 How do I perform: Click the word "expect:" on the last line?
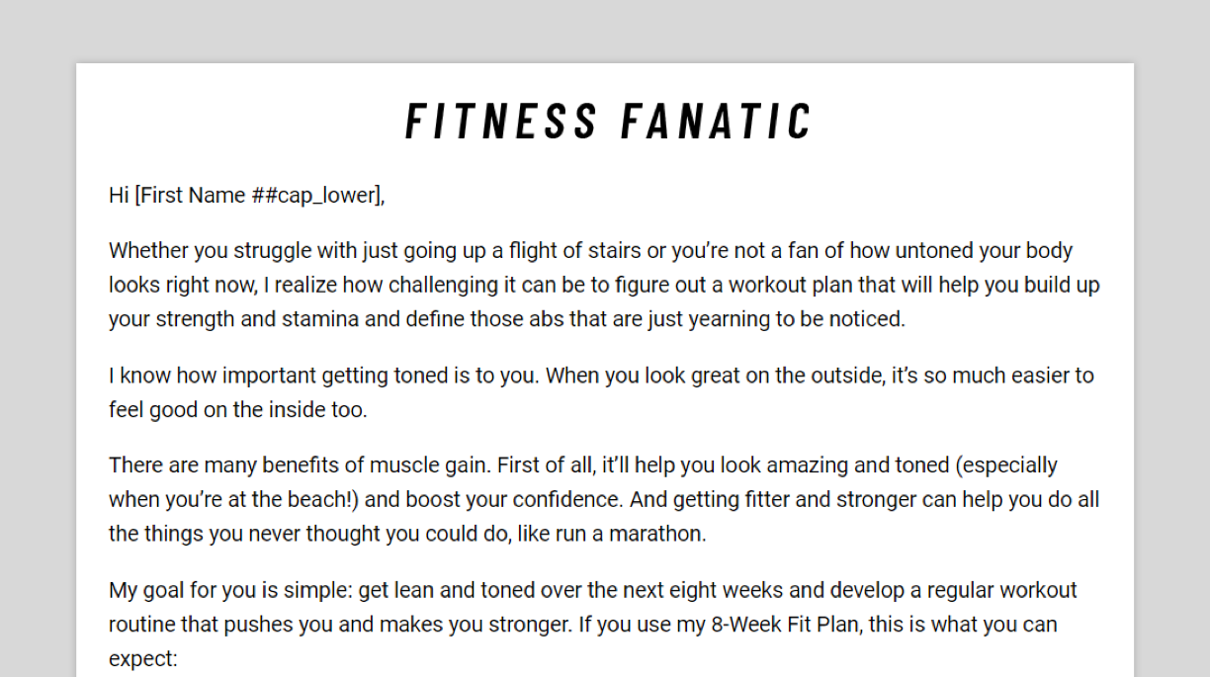click(142, 659)
